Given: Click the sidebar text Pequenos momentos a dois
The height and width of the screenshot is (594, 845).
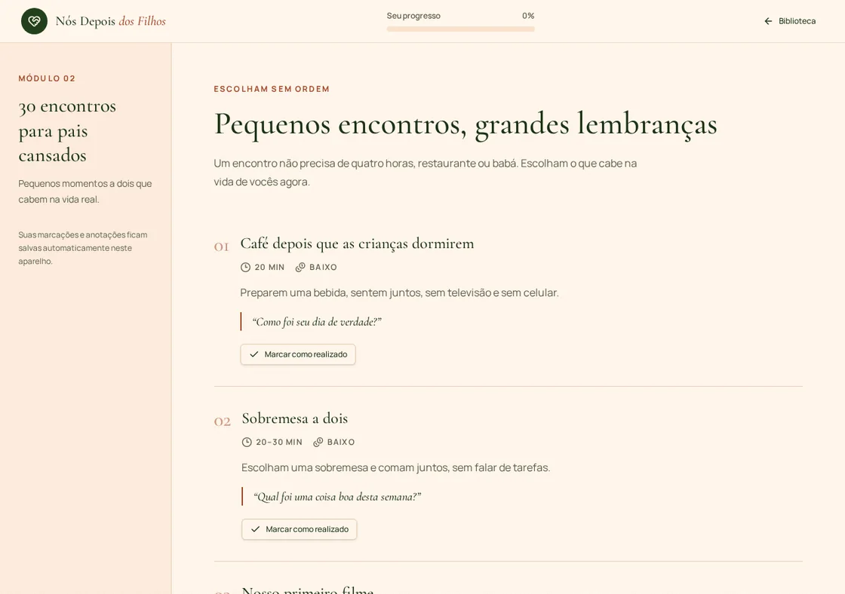Looking at the screenshot, I should (x=85, y=191).
